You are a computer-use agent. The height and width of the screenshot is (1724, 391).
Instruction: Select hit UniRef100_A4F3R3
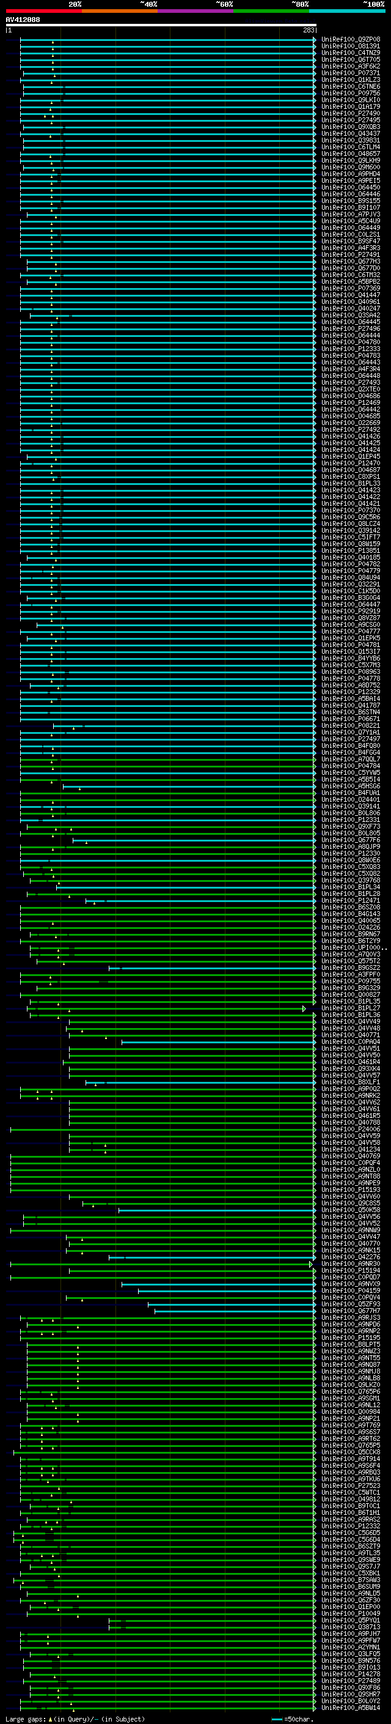pos(351,248)
